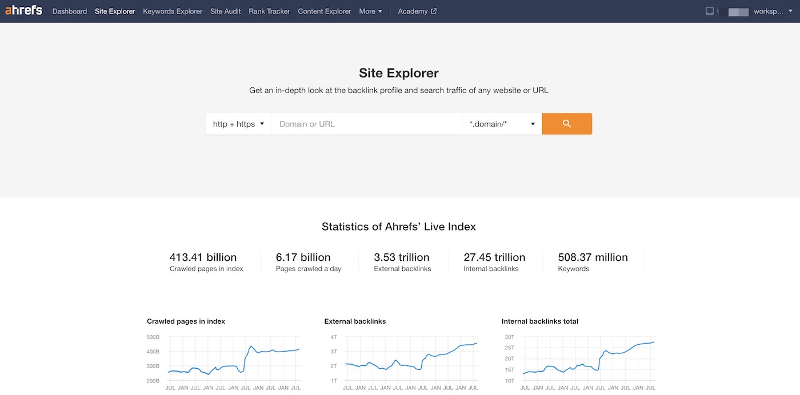Click the 3.53 trillion statistic
The height and width of the screenshot is (395, 800).
[402, 257]
